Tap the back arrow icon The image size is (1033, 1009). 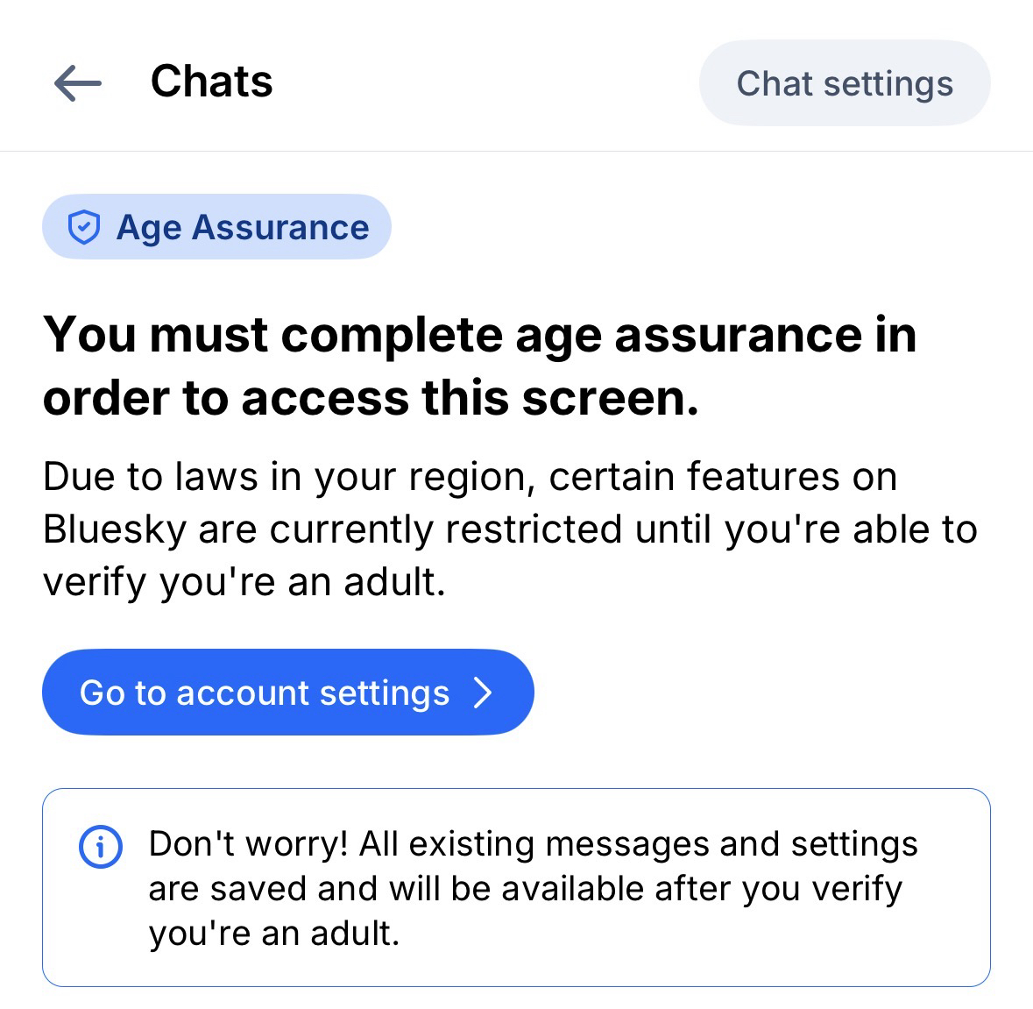click(78, 83)
